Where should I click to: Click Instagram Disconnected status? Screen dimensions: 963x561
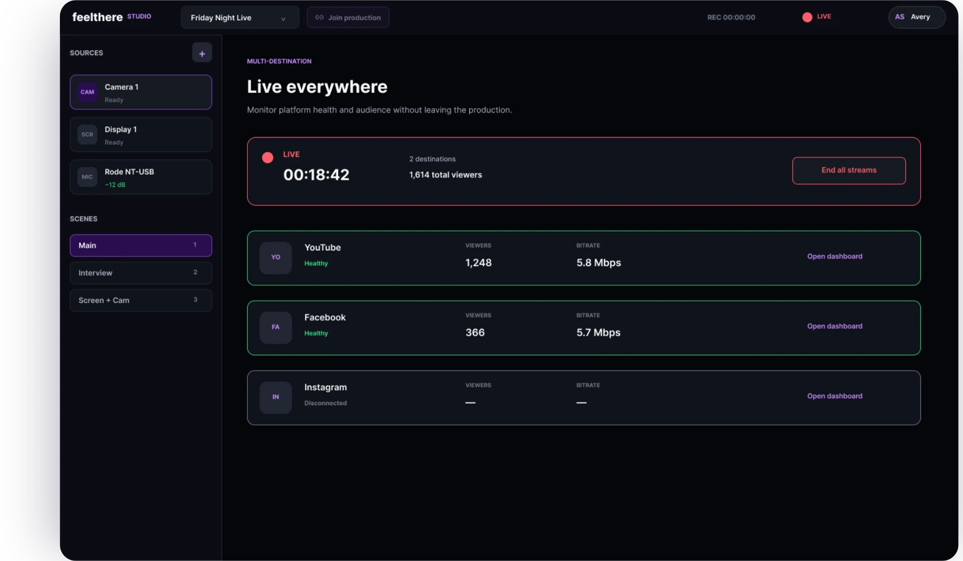coord(325,403)
